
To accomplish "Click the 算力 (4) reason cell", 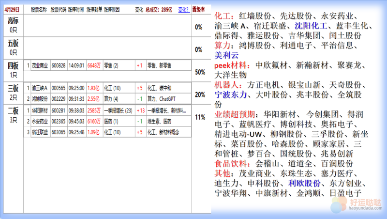I will (111, 99).
